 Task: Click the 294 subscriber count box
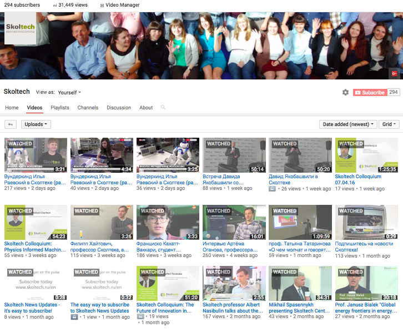[x=394, y=92]
